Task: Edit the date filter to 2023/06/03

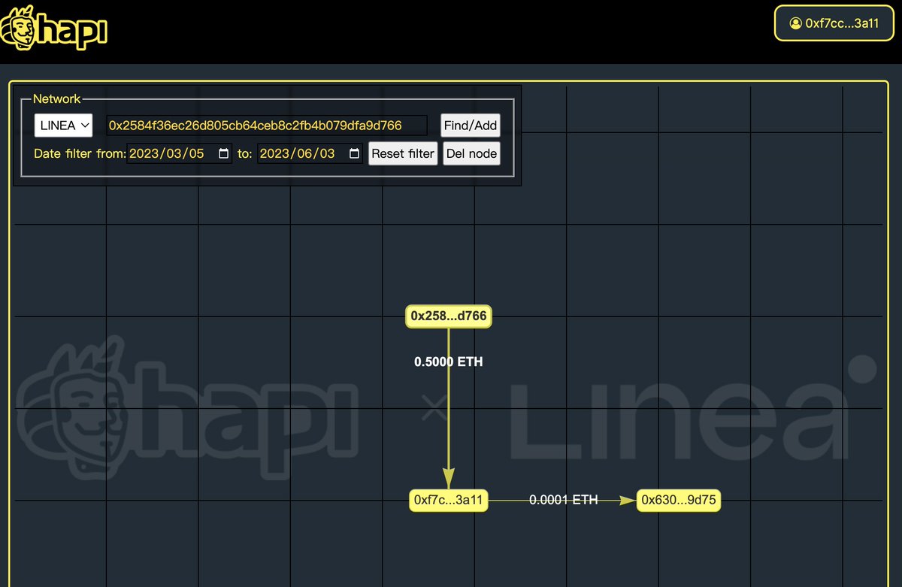Action: pos(310,153)
